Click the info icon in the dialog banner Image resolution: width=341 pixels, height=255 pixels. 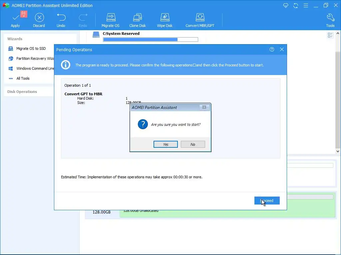(x=66, y=65)
